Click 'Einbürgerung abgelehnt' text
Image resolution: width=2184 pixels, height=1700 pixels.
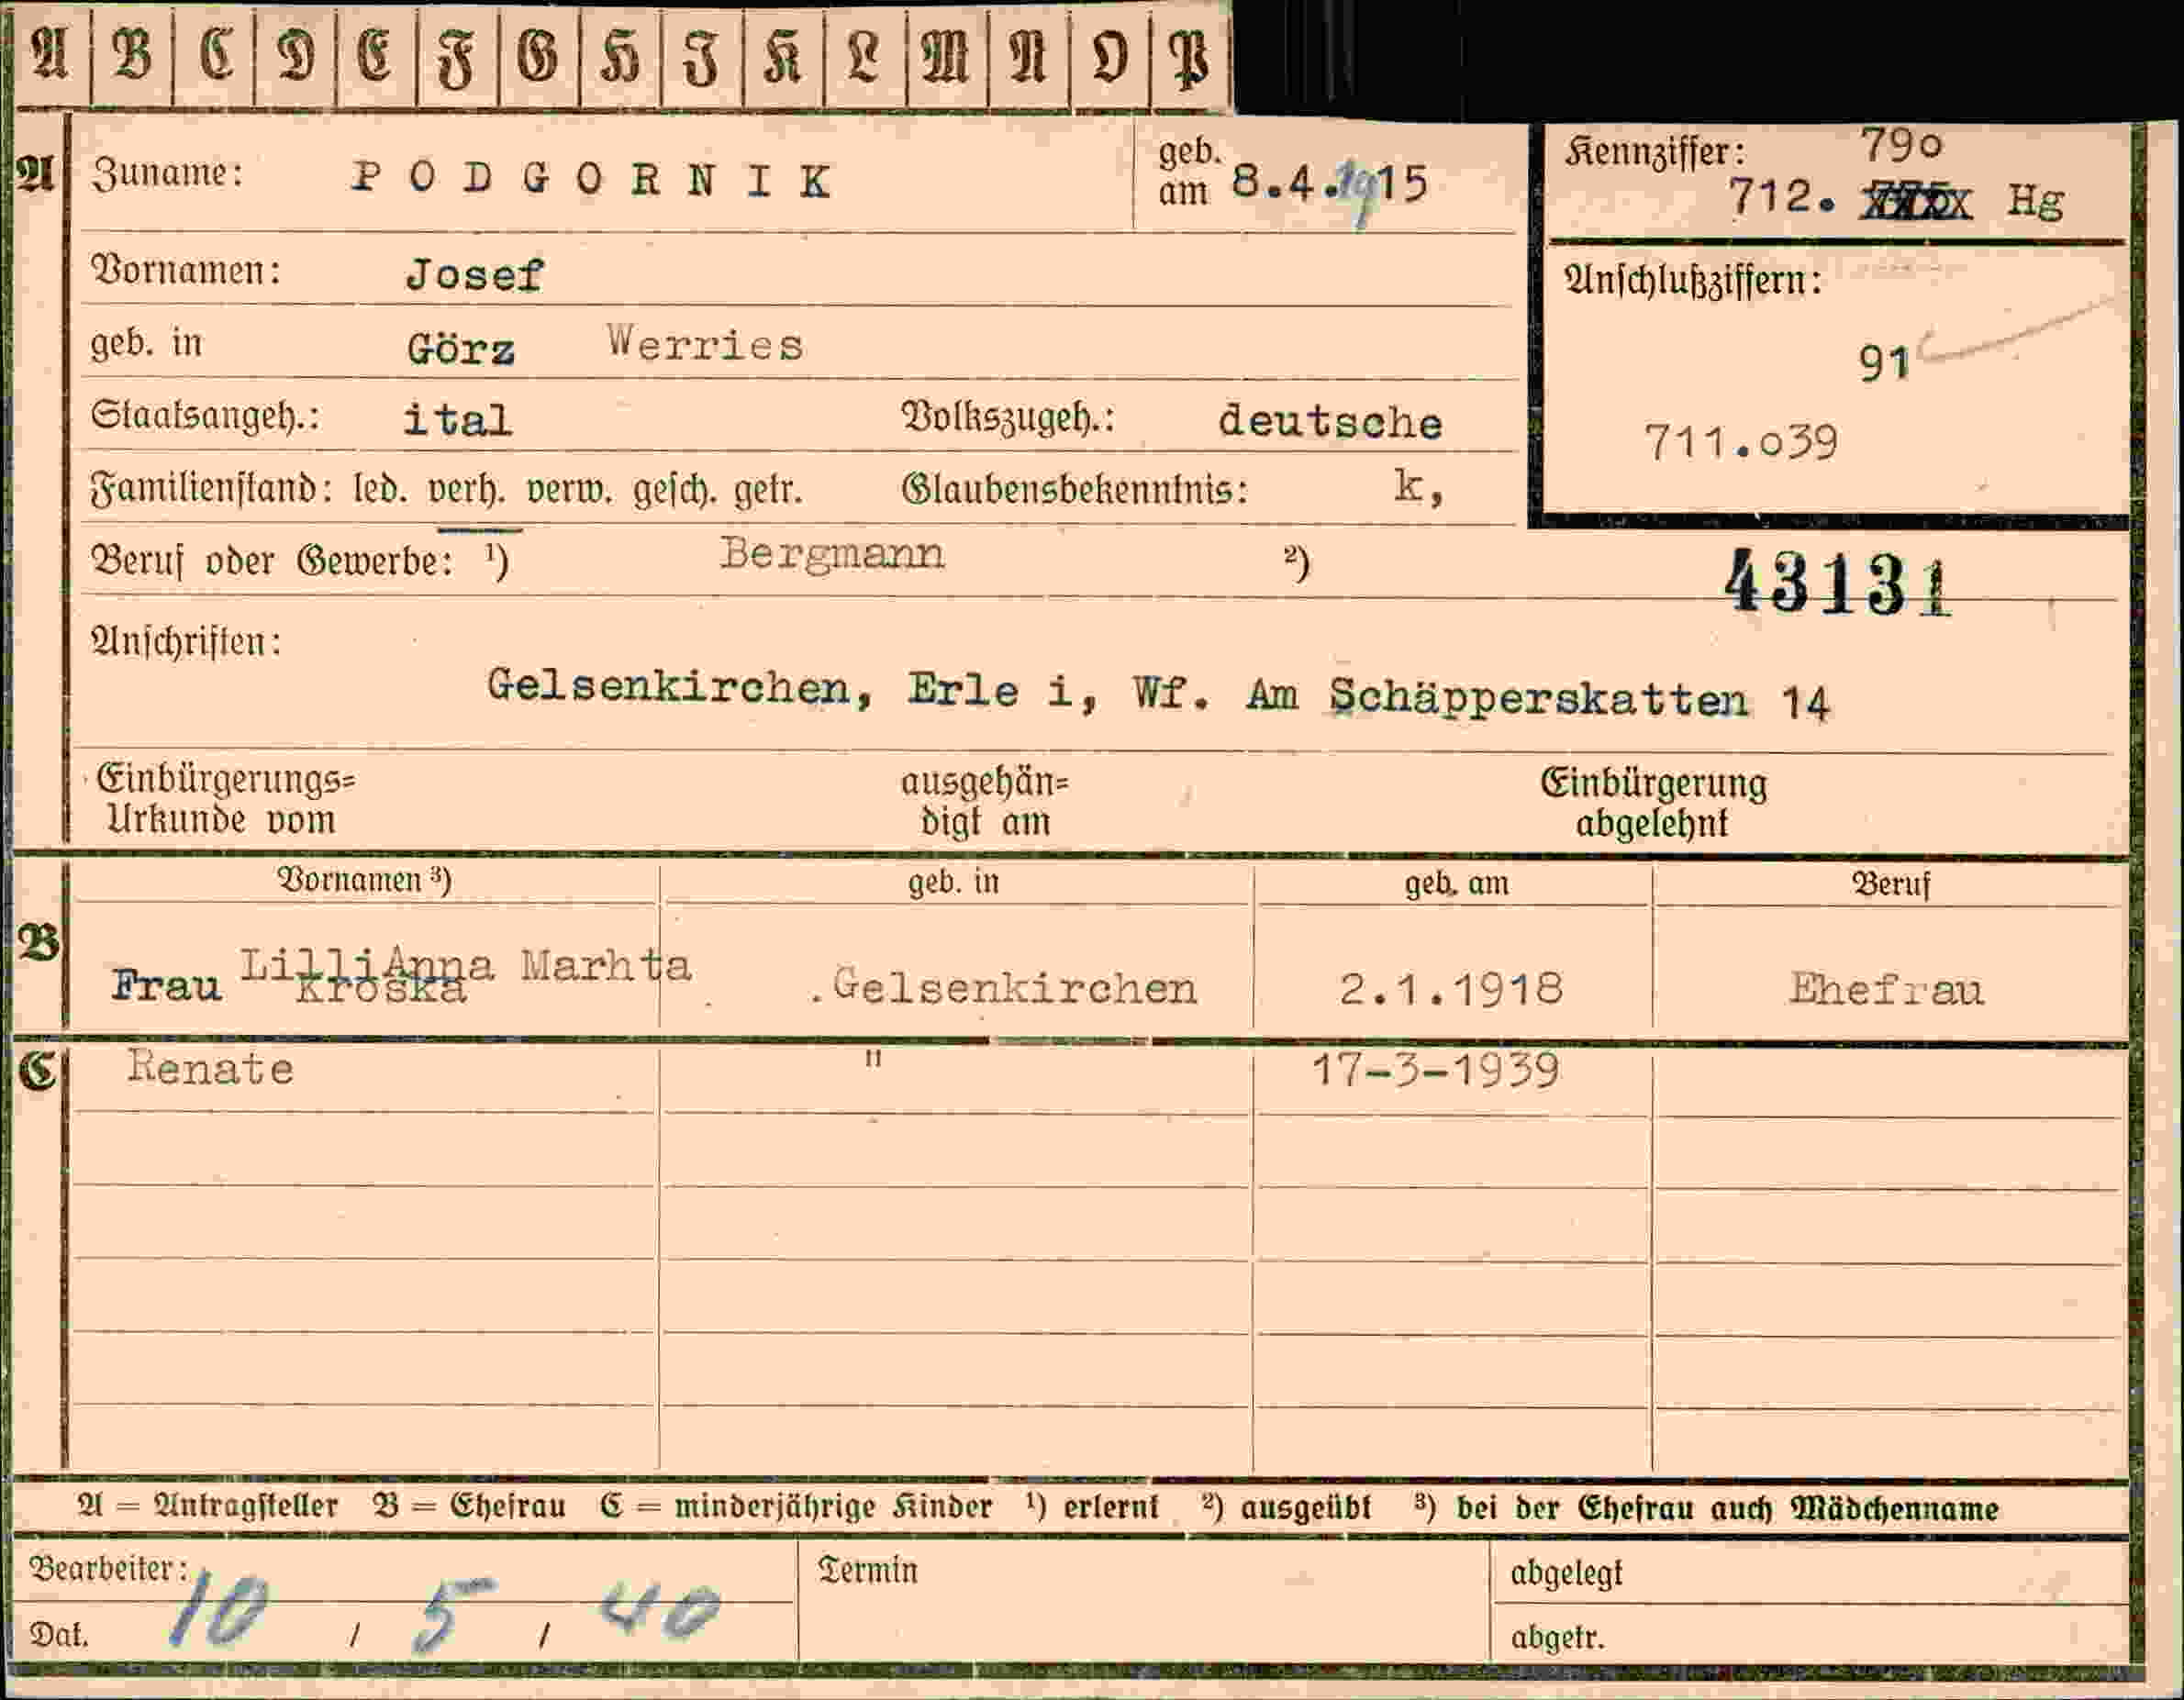coord(1653,803)
